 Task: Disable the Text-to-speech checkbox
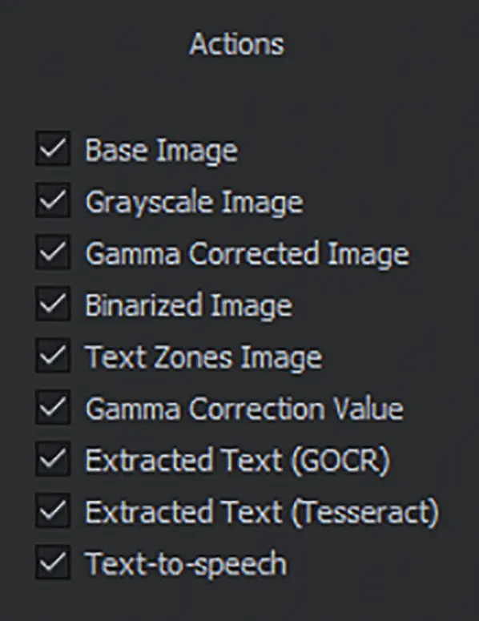(x=53, y=562)
